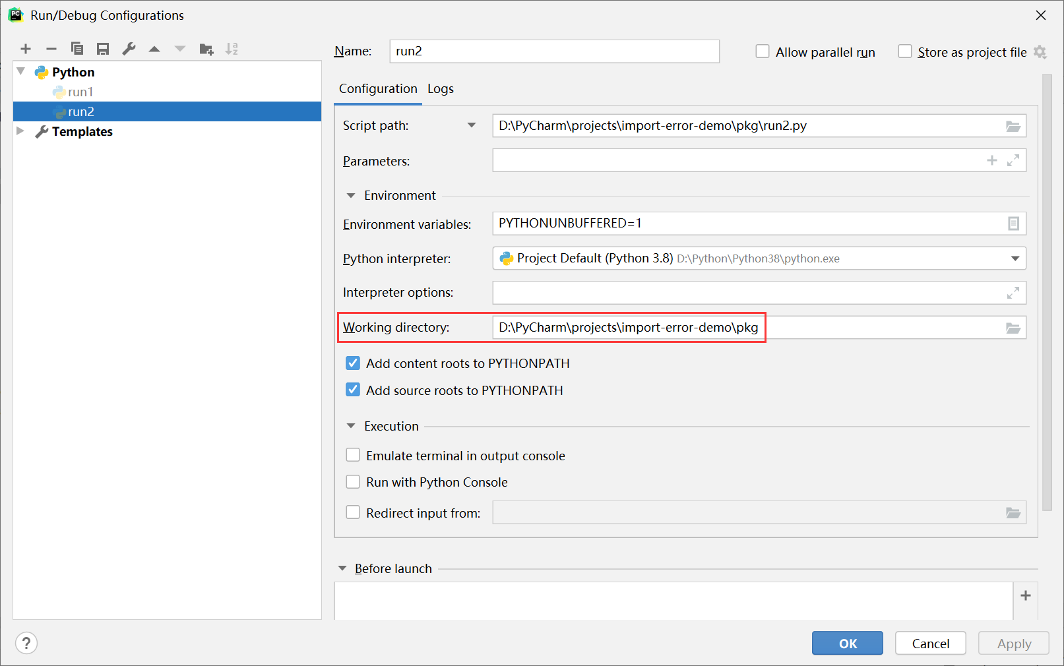Collapse the Environment section
This screenshot has height=666, width=1064.
351,195
